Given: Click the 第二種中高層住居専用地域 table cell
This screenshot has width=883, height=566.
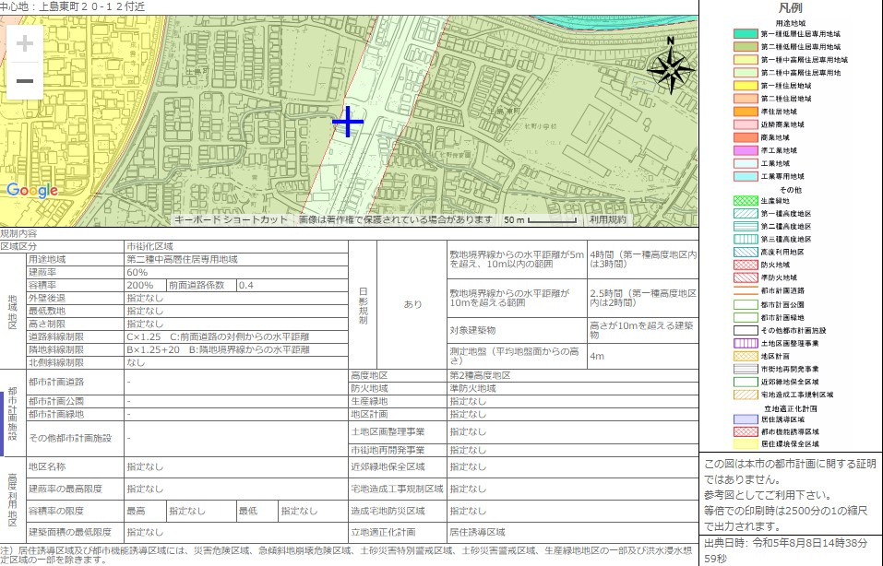Looking at the screenshot, I should (x=182, y=260).
